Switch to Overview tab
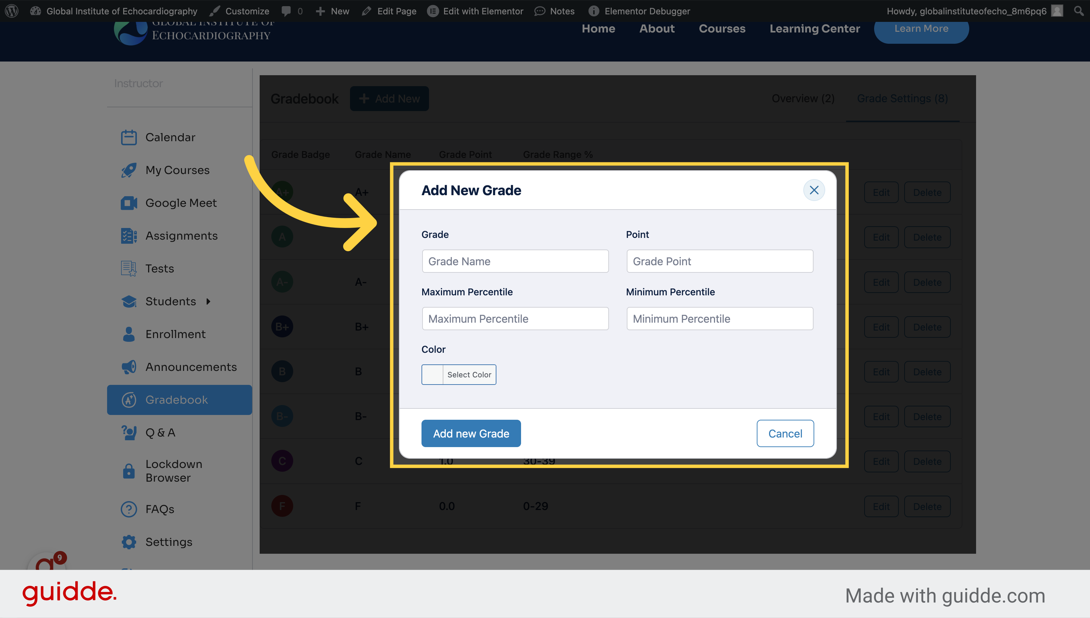This screenshot has height=618, width=1090. tap(802, 98)
